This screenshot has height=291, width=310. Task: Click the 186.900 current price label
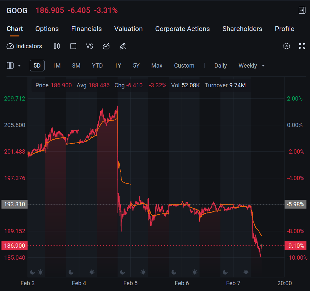click(15, 245)
